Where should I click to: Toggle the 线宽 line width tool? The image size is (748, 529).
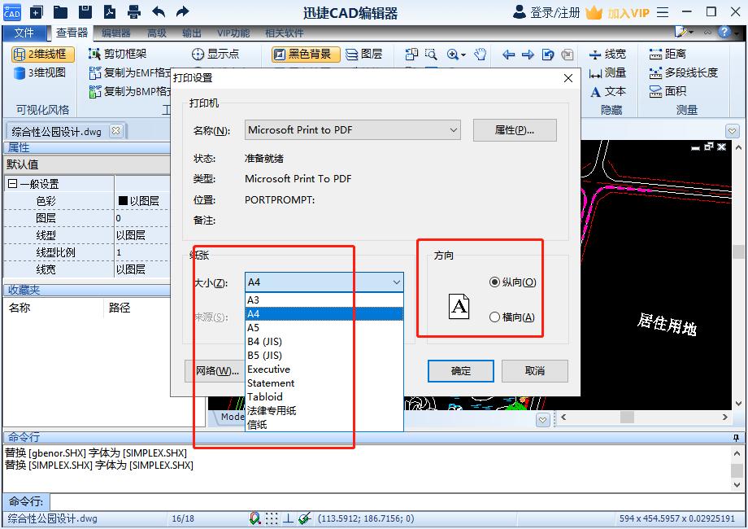coord(607,54)
